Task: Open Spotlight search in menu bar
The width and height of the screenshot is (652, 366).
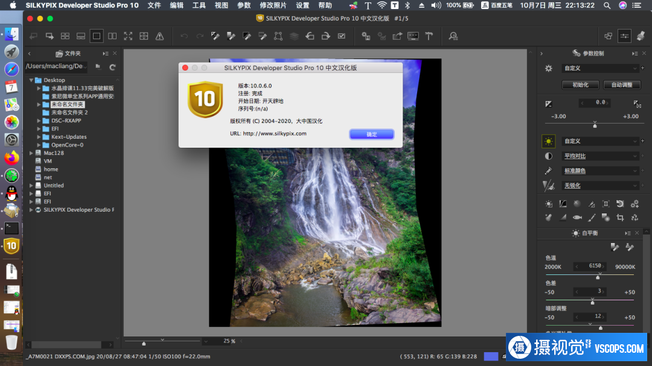Action: point(607,5)
